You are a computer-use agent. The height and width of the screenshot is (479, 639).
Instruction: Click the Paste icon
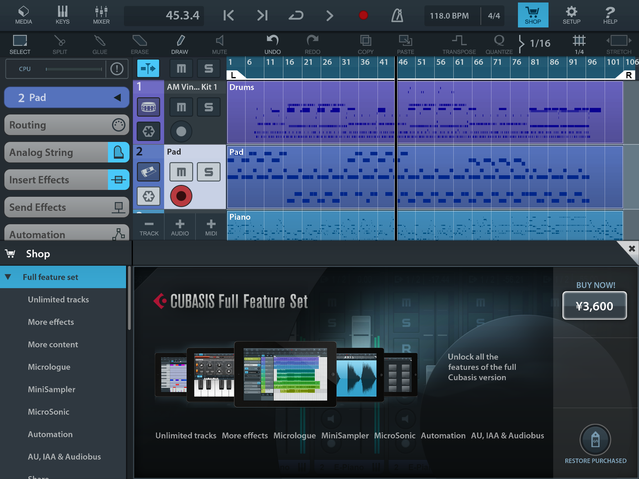pyautogui.click(x=406, y=41)
